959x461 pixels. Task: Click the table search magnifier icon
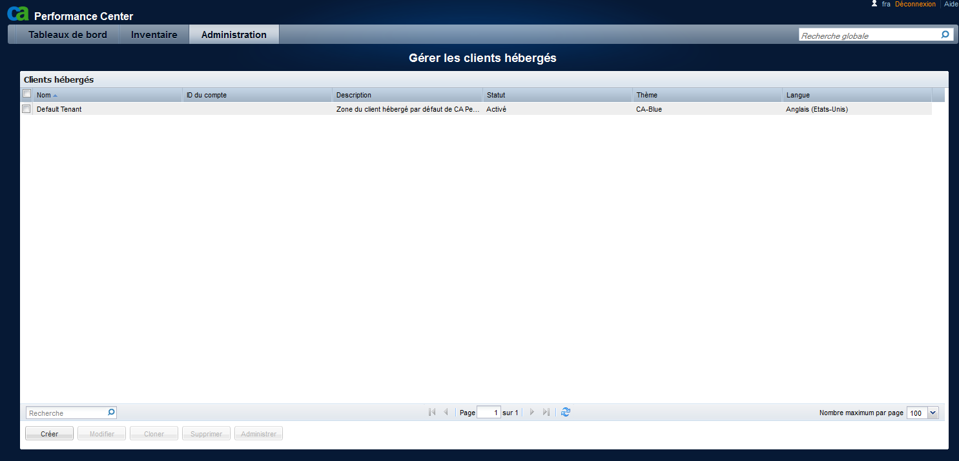point(111,412)
